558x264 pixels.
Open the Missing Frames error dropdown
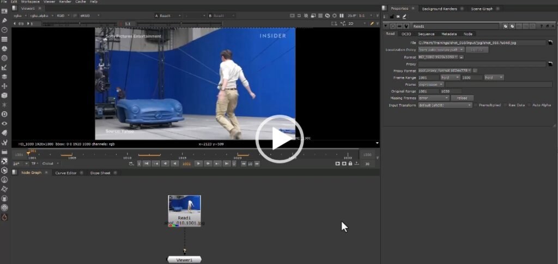[x=434, y=98]
